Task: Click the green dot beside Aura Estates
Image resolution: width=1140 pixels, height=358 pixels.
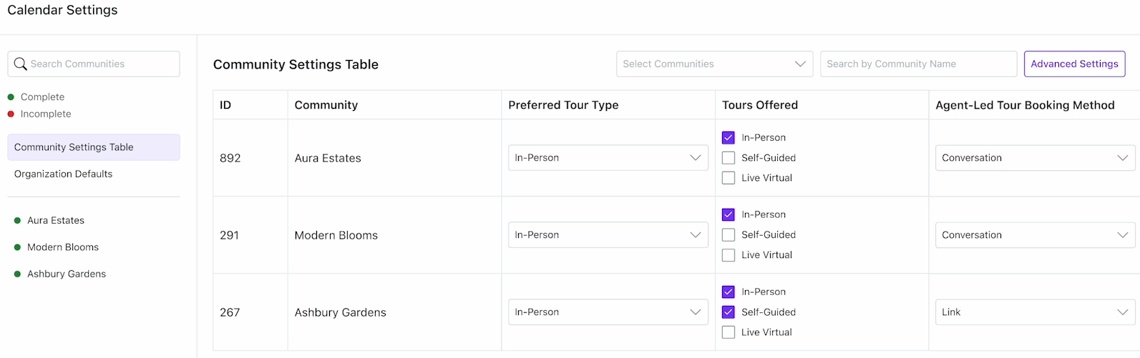Action: click(x=17, y=221)
